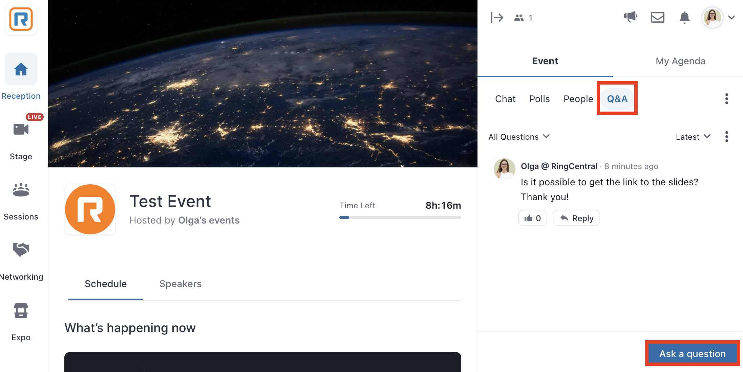Click the LIVE badge on Stage
743x372 pixels.
[35, 117]
